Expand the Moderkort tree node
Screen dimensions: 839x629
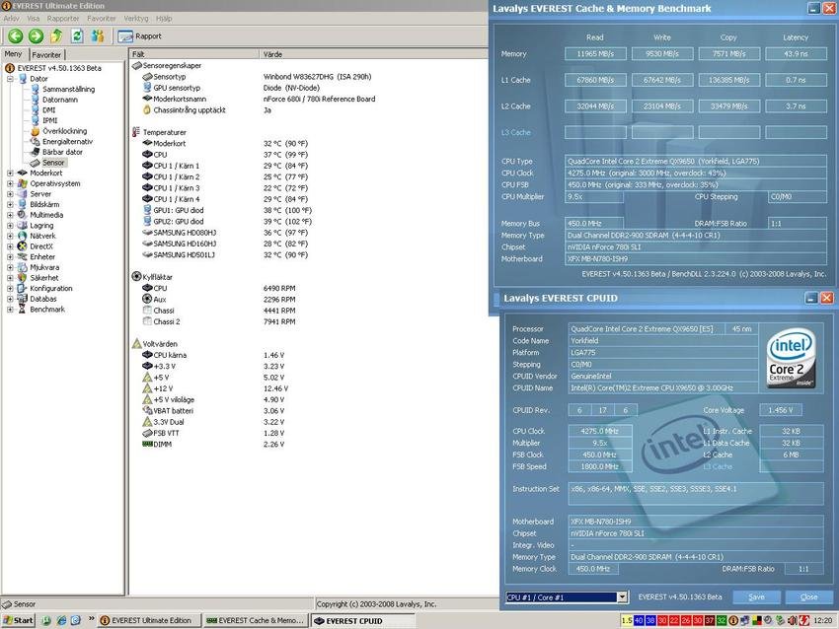coord(10,174)
